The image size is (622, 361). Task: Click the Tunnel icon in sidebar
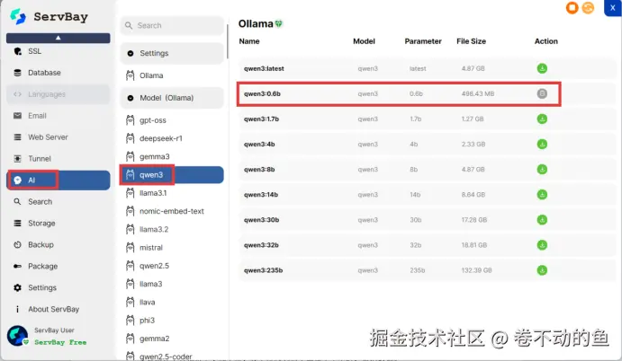[x=17, y=159]
